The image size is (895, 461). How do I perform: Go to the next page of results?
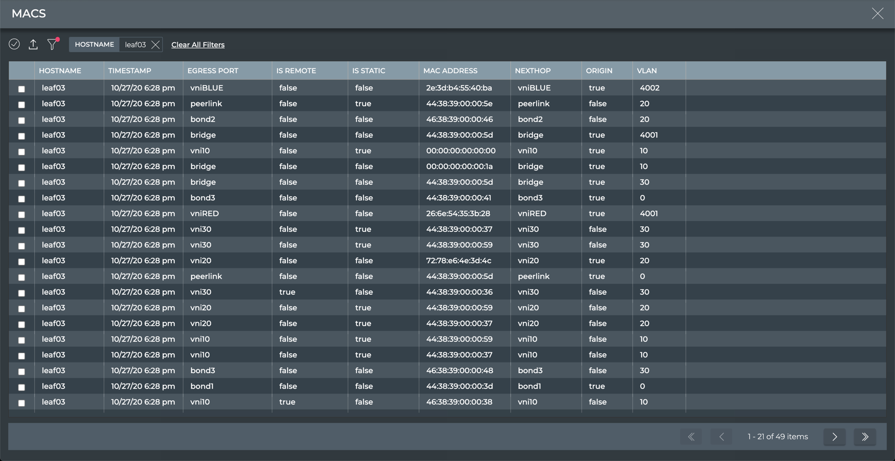pyautogui.click(x=834, y=437)
